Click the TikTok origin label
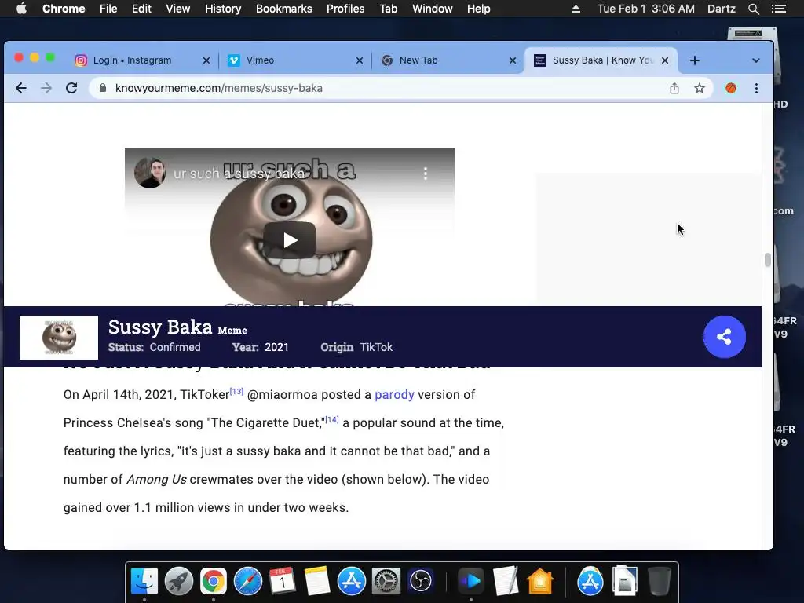This screenshot has height=603, width=804. coord(376,347)
